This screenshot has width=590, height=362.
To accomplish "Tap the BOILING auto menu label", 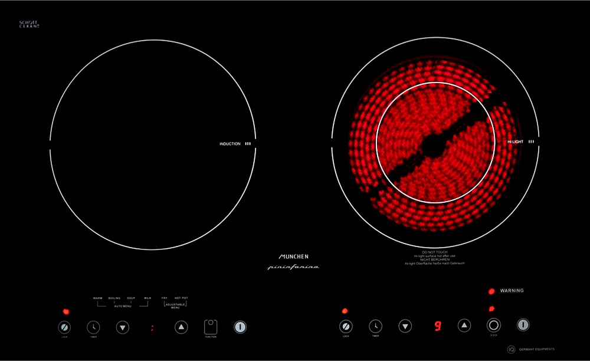I will pos(114,298).
